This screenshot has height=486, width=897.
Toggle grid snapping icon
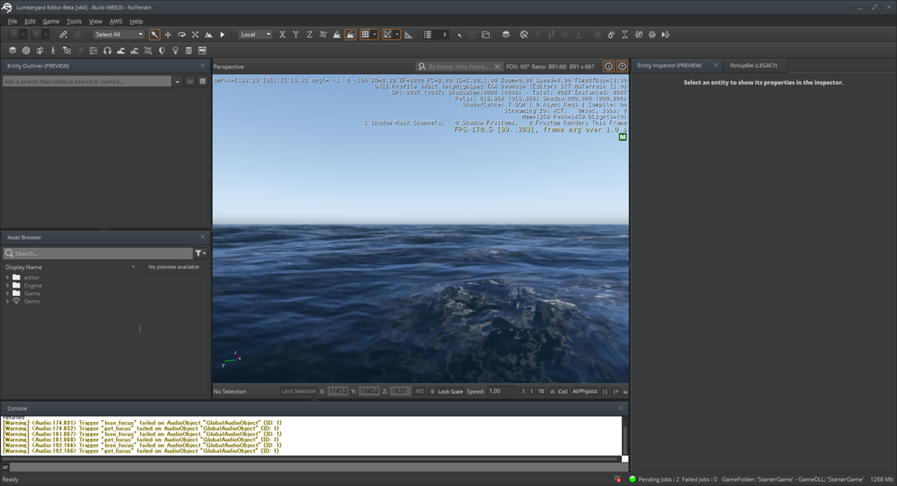[365, 35]
